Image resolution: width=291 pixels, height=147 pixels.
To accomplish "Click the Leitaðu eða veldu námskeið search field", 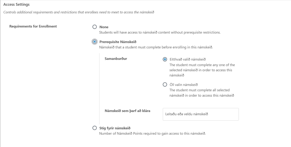I will (x=201, y=114).
